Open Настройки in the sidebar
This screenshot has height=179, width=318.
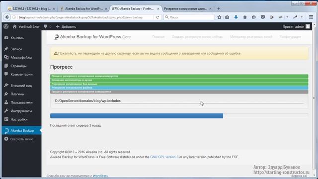19,119
